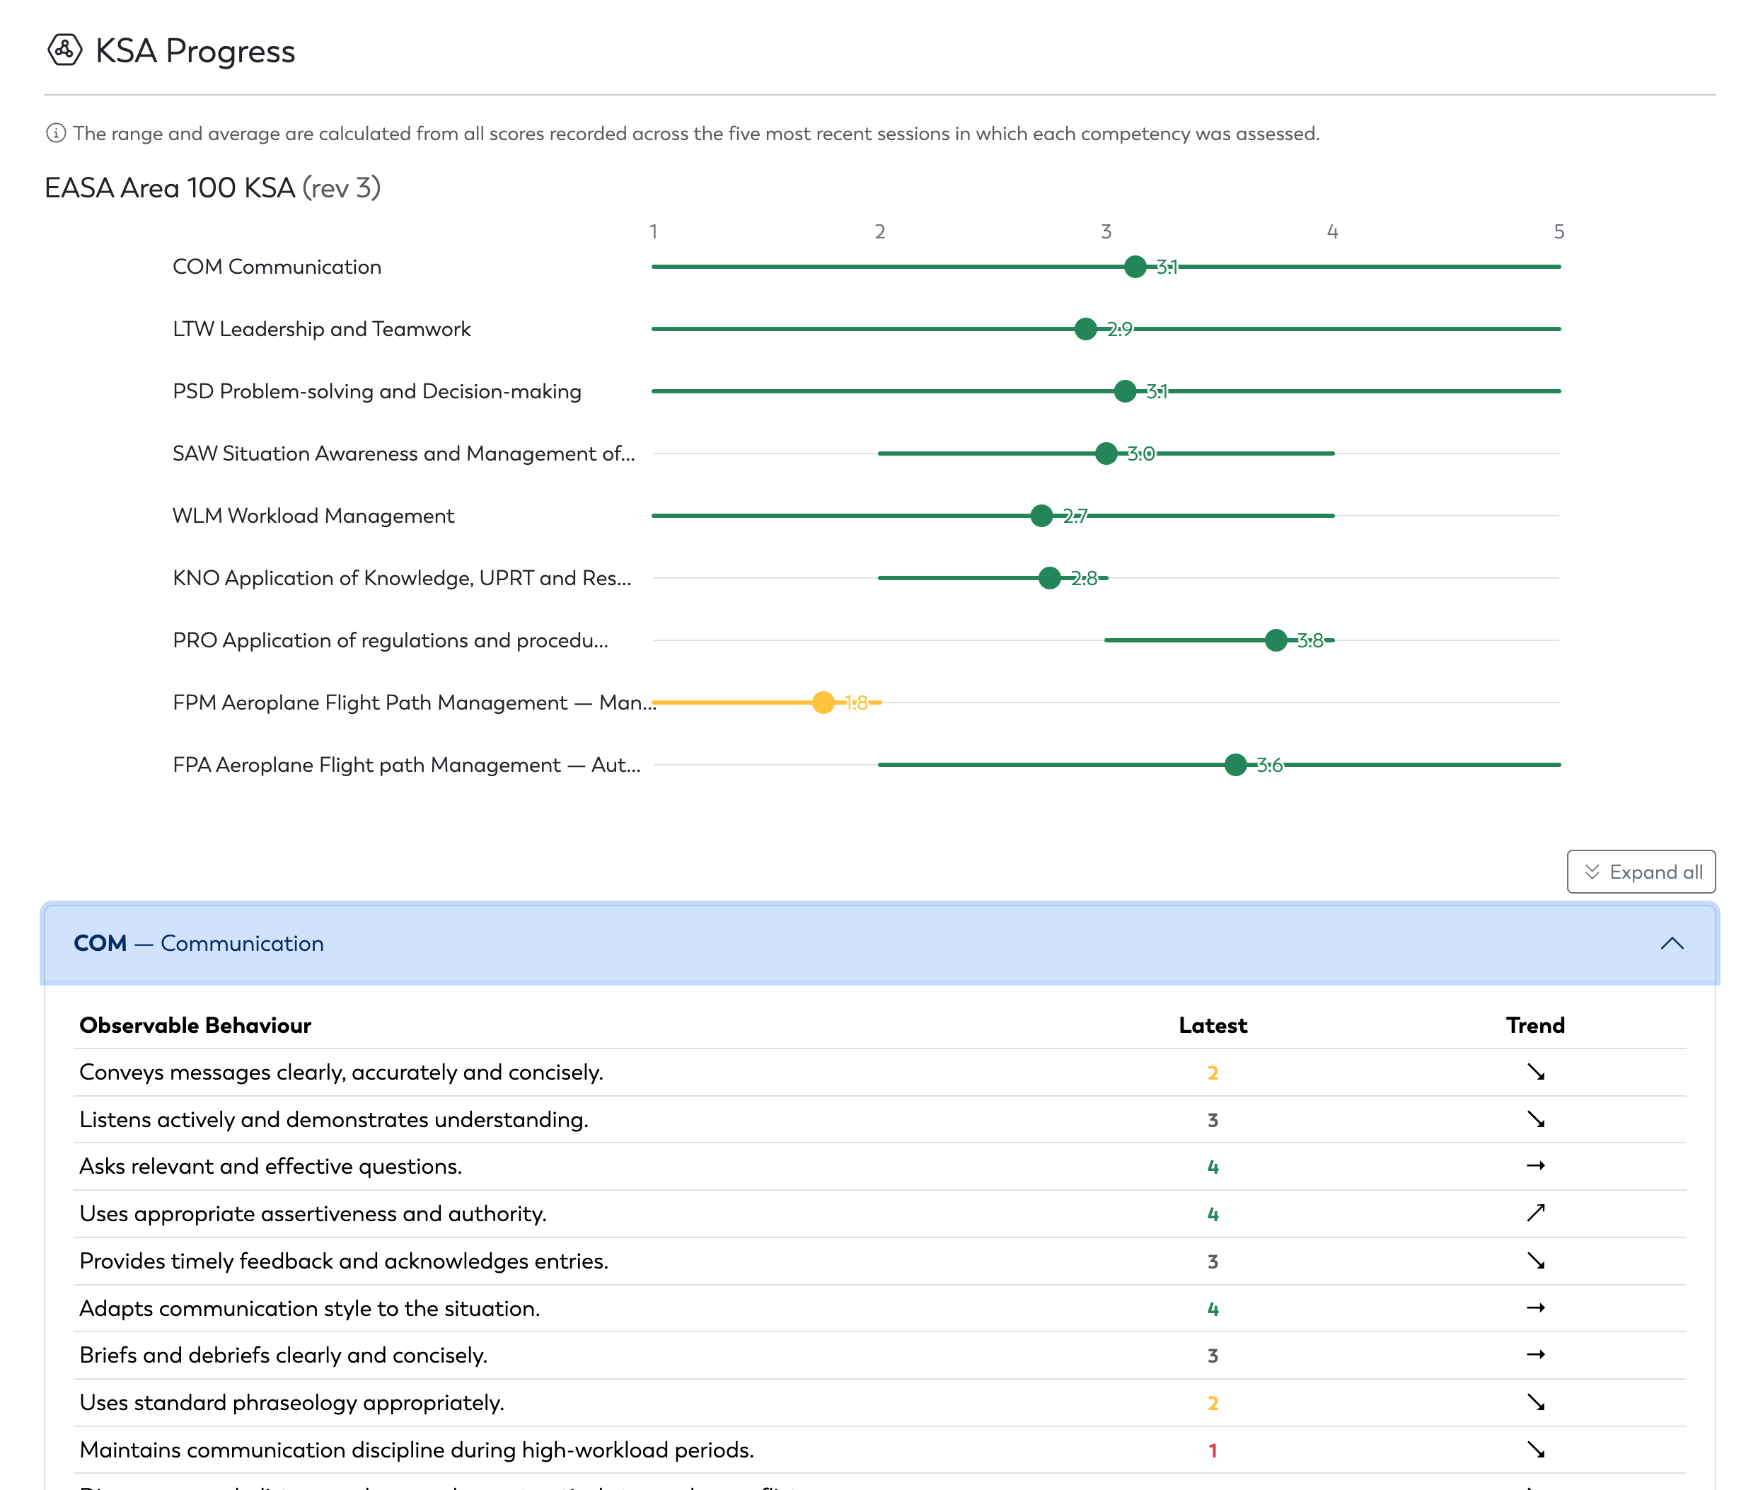Click the 'COM Communication' chart label
1746x1490 pixels.
point(277,267)
